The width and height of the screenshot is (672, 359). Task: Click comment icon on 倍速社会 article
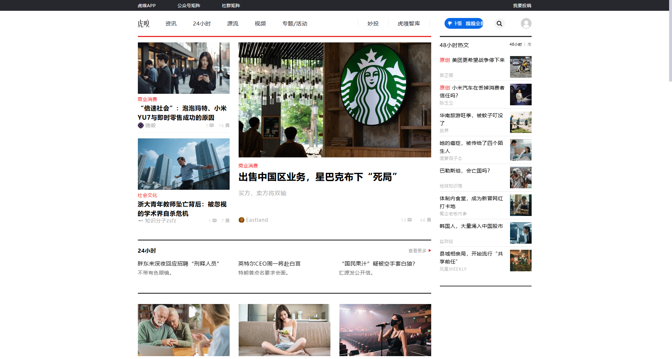(212, 125)
